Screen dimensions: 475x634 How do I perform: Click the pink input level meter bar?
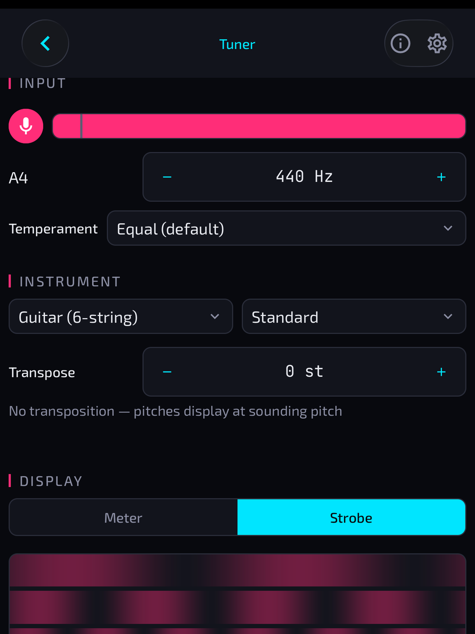click(259, 126)
